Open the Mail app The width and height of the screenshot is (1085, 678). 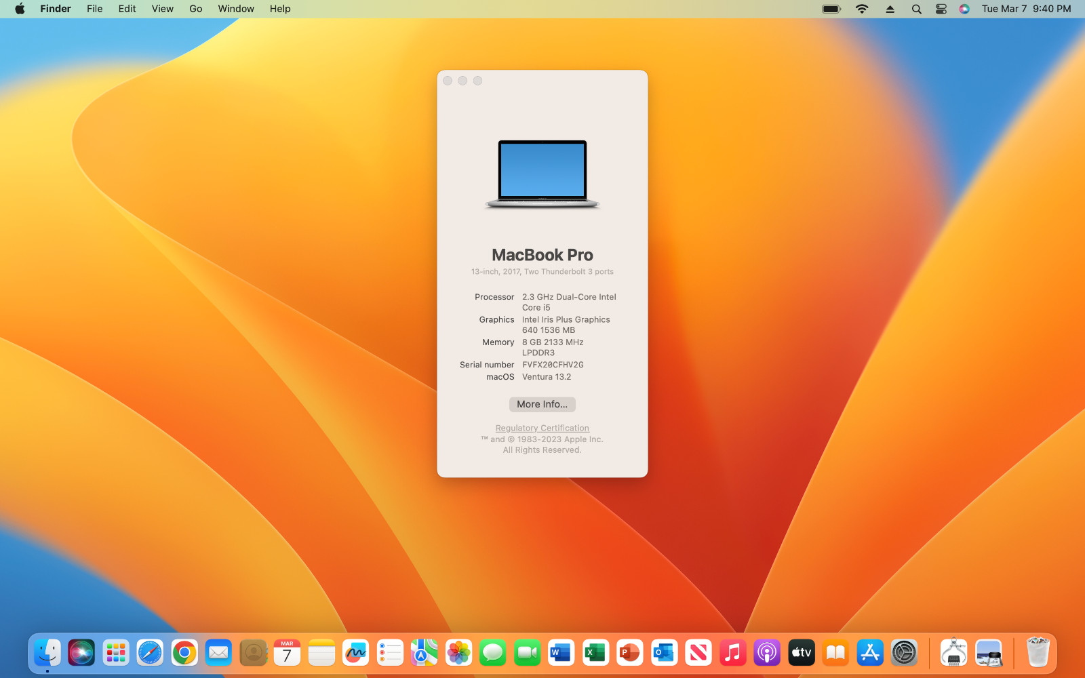click(218, 653)
